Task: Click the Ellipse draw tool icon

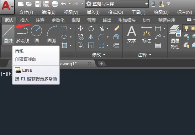Action: (x=64, y=37)
